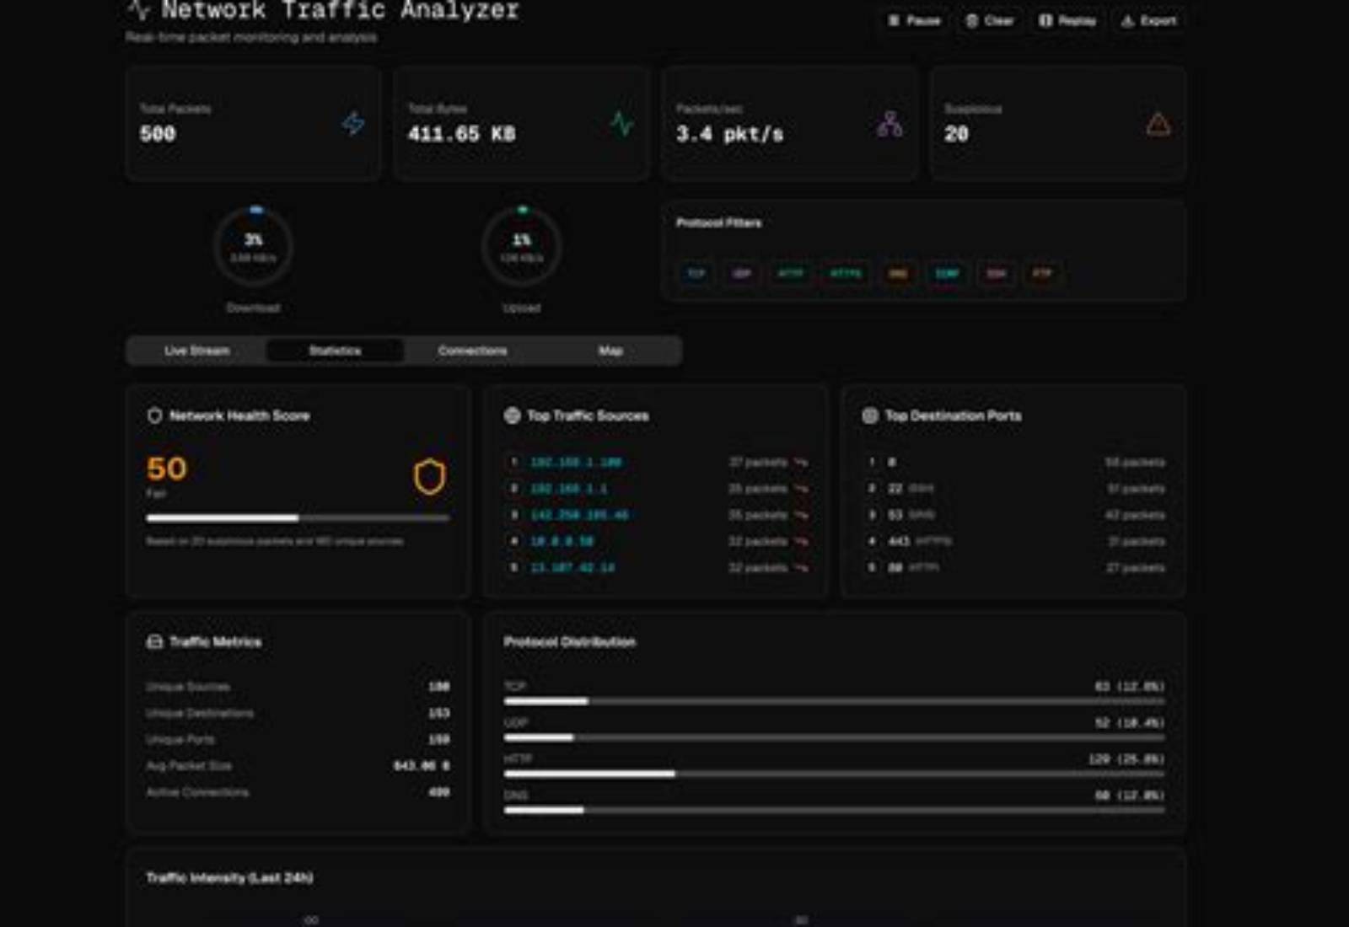
Task: Click the Suspicious count 20
Action: tap(956, 133)
